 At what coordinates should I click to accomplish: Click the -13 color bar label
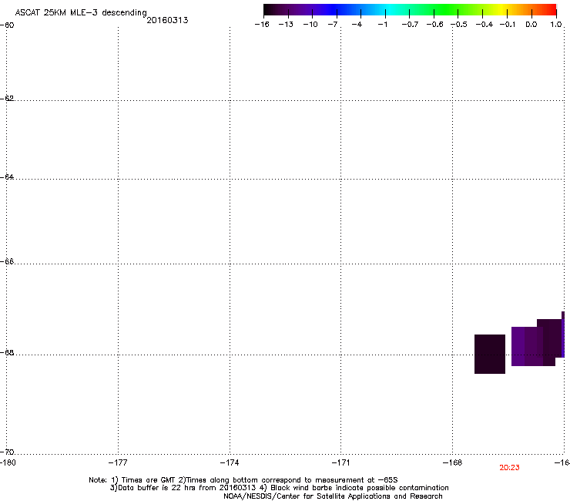[x=286, y=25]
